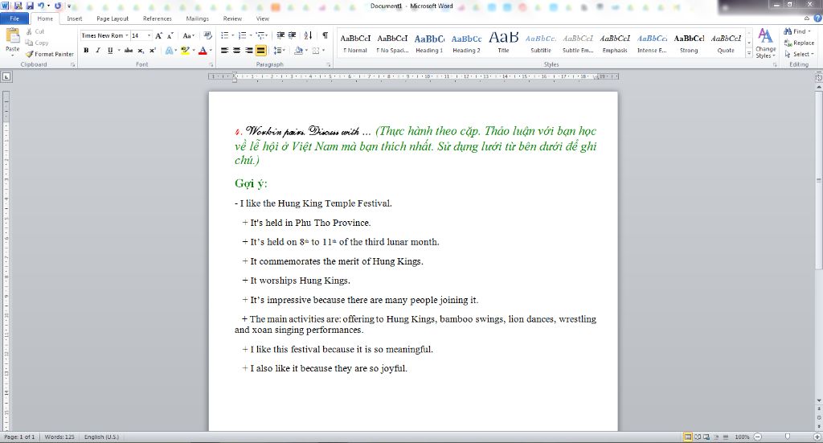Open Word Help question mark icon
This screenshot has height=443, width=823.
(x=817, y=18)
